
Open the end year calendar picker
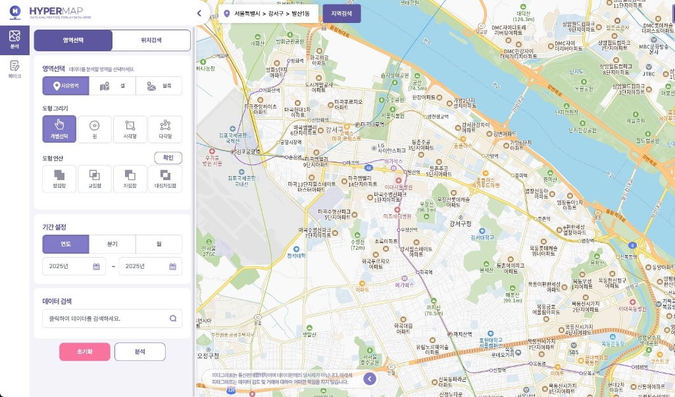pyautogui.click(x=172, y=266)
